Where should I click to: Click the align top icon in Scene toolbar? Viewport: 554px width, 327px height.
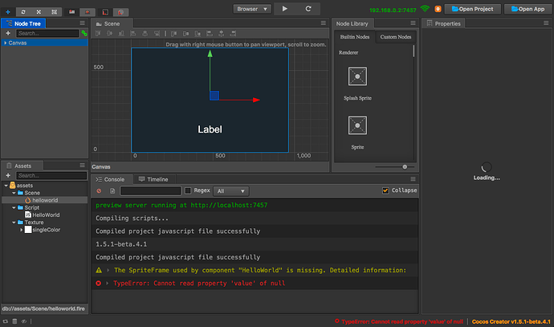click(x=98, y=34)
